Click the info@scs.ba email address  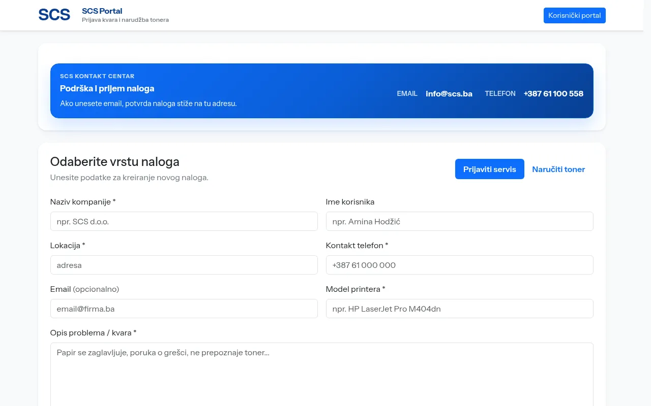449,93
